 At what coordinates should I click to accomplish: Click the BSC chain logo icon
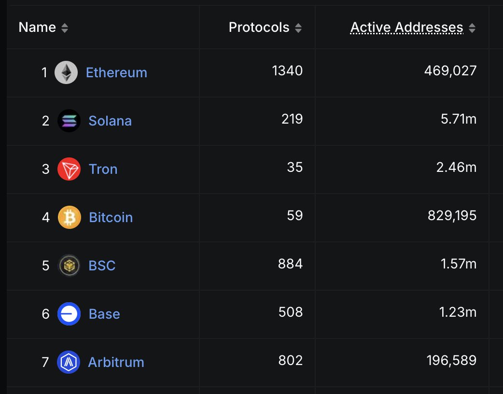point(69,266)
